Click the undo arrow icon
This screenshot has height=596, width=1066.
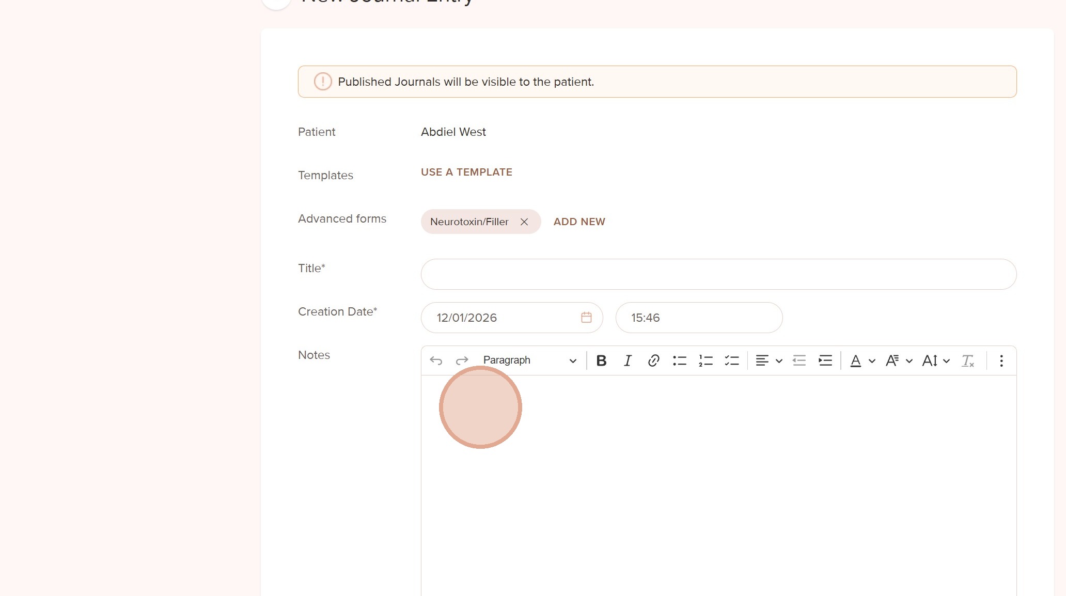[x=436, y=360]
